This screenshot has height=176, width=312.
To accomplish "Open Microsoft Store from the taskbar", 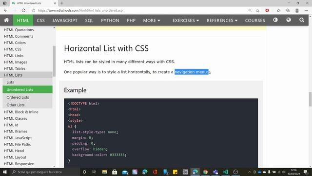I will click(x=115, y=172).
